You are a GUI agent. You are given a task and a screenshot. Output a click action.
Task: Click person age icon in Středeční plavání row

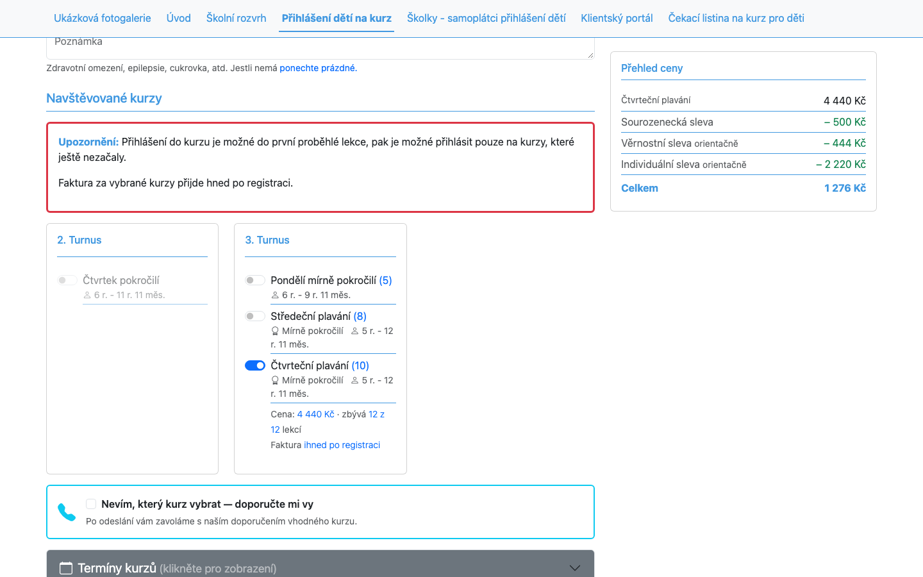[354, 331]
